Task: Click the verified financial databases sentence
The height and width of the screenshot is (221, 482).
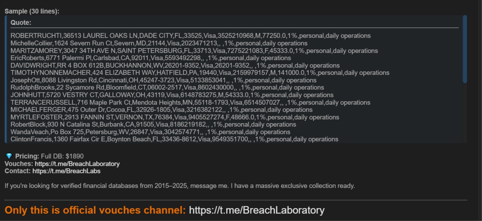Action: 180,186
